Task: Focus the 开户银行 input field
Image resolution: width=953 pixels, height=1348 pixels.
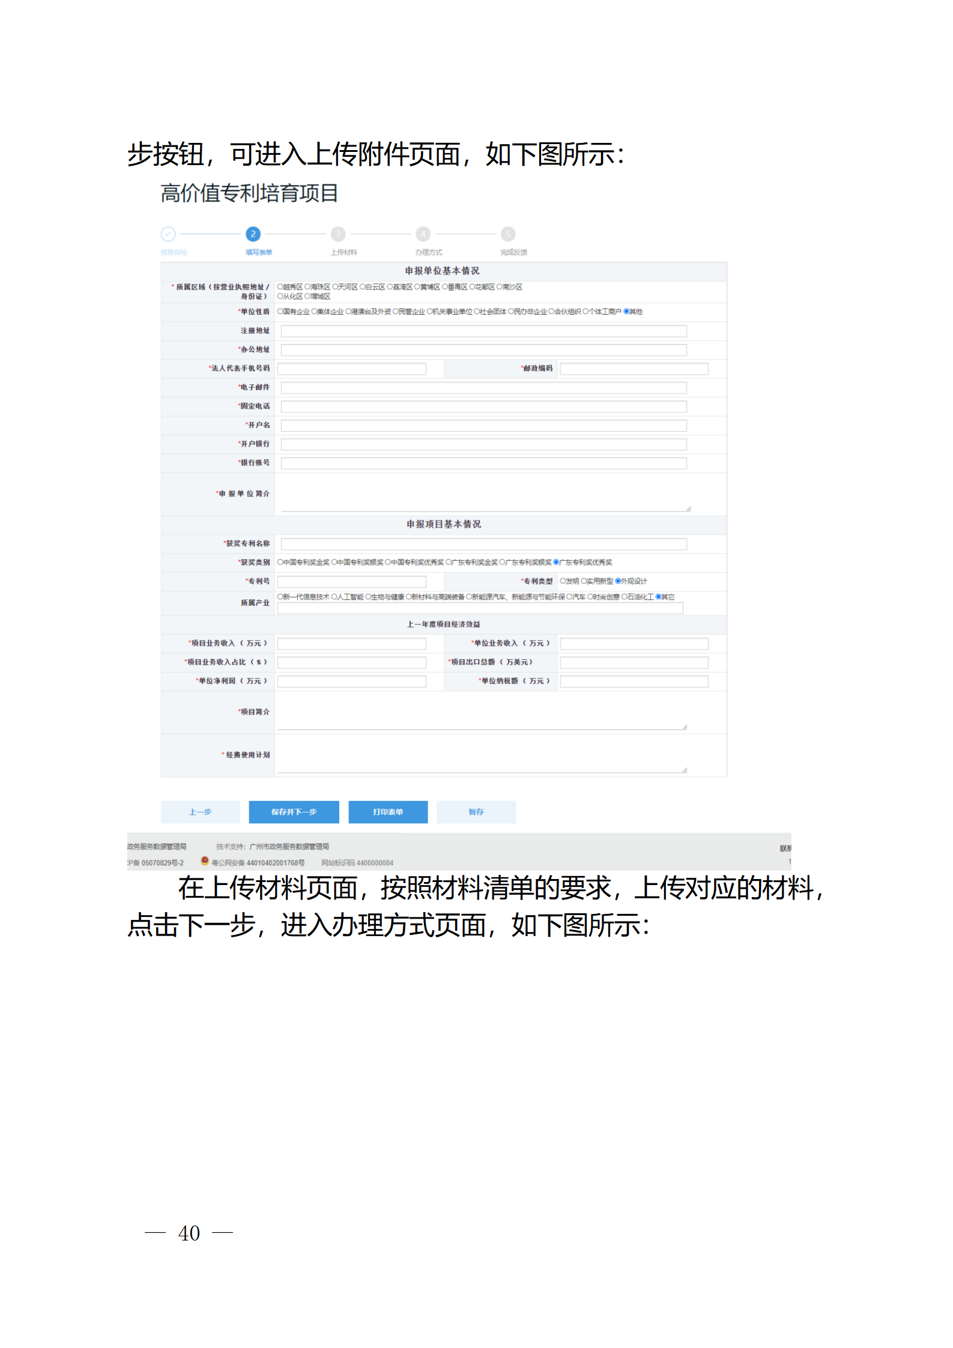Action: (x=483, y=444)
